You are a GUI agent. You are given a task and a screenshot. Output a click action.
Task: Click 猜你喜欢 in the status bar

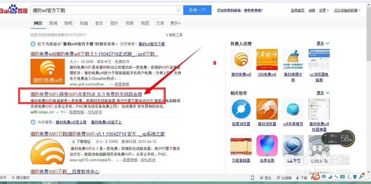21,178
